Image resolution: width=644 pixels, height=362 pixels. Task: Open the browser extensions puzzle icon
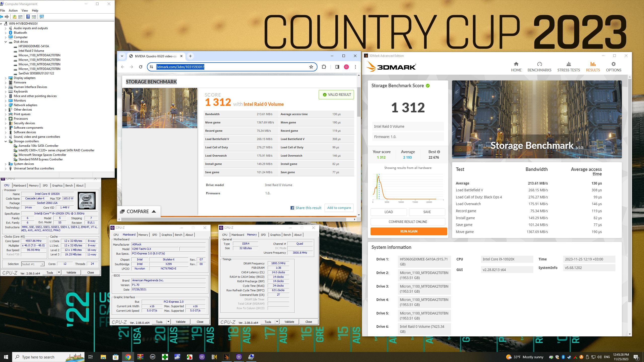pos(324,67)
